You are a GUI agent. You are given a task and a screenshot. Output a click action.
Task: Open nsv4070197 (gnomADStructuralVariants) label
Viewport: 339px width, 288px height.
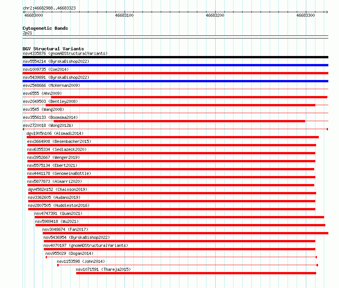[x=86, y=245]
